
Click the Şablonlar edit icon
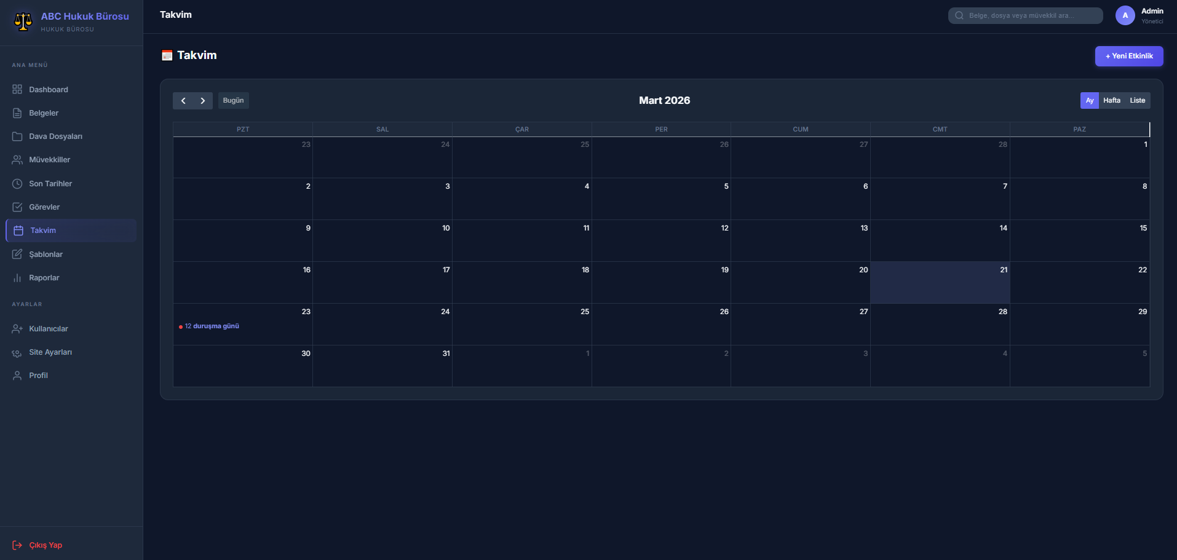[17, 254]
